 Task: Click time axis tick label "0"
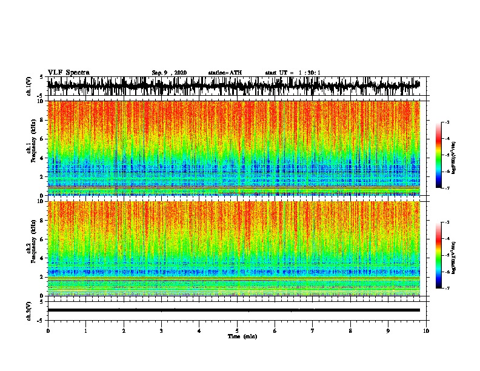click(48, 331)
